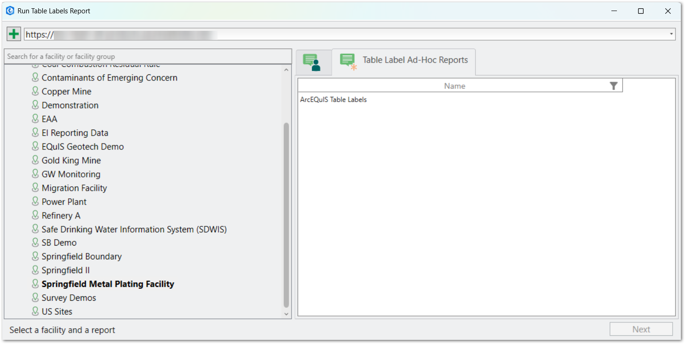Click the EQuIS logo in the title bar

tap(10, 11)
